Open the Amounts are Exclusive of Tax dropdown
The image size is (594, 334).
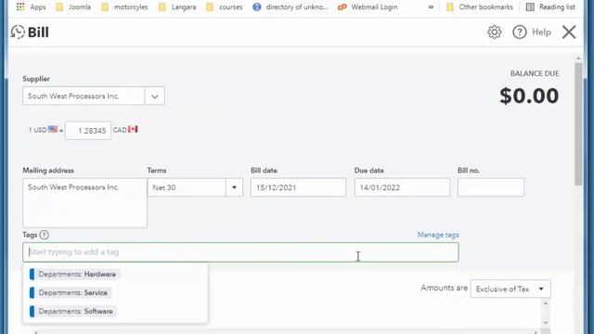[510, 289]
